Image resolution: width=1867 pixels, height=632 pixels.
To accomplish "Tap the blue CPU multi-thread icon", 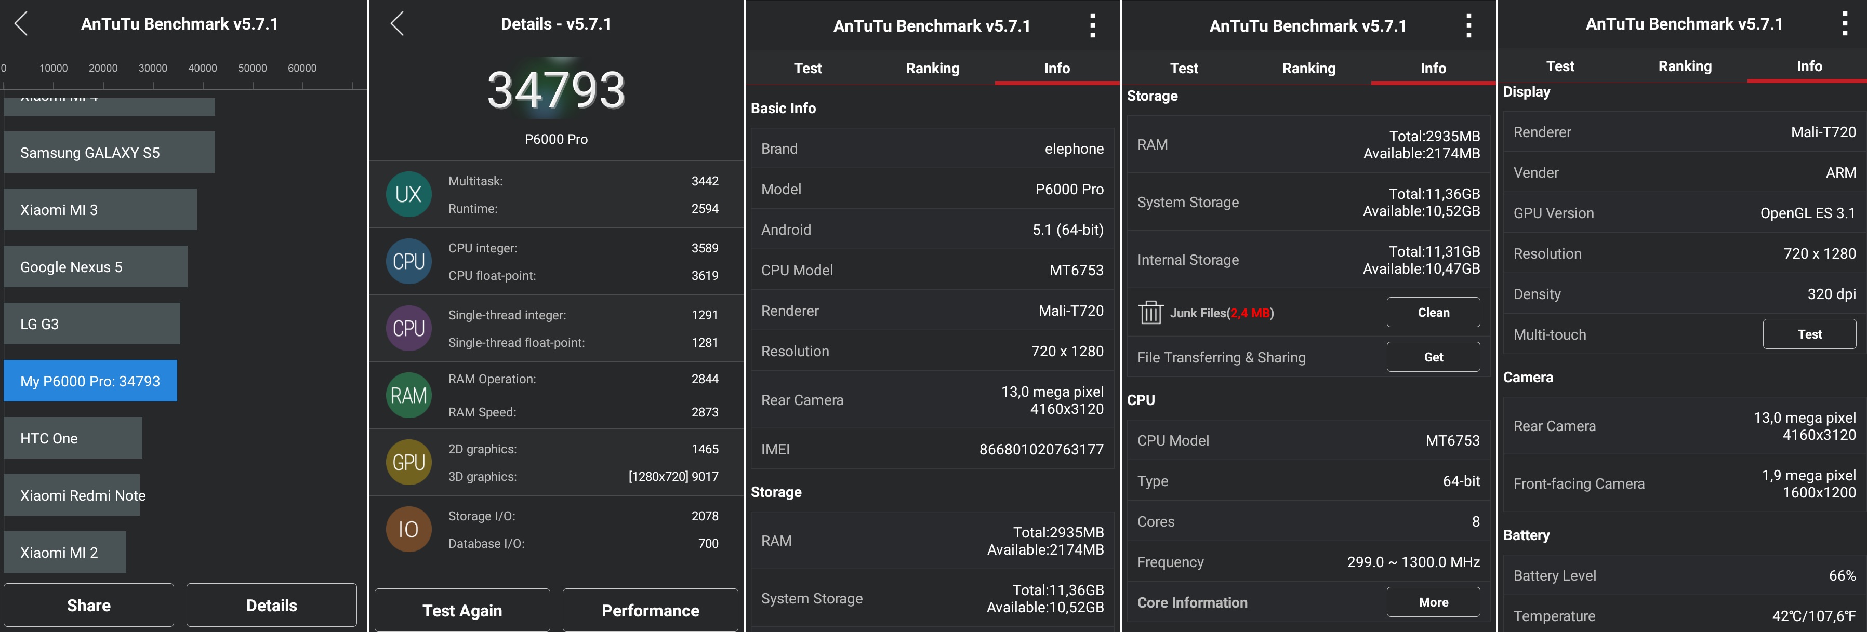I will (x=409, y=261).
